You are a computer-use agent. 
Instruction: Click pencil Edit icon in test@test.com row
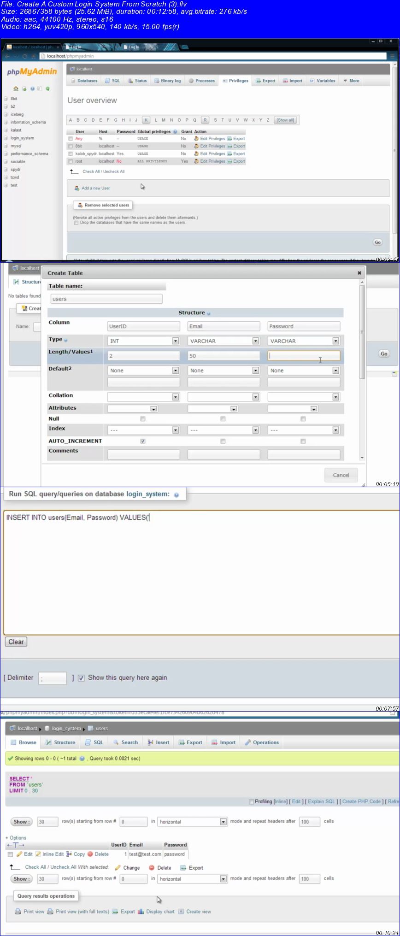click(19, 854)
